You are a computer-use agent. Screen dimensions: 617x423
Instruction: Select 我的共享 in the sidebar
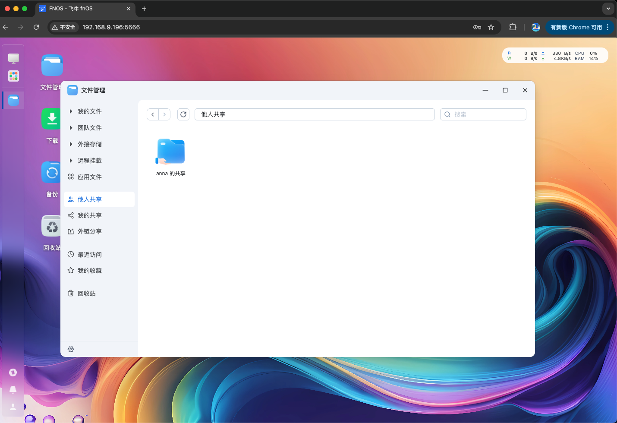[x=90, y=215]
